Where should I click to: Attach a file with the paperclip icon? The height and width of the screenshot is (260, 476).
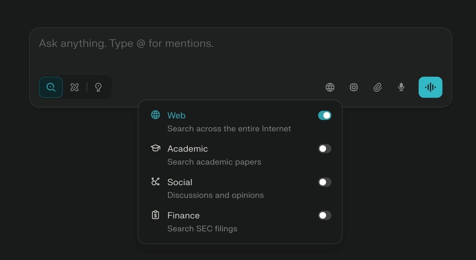[377, 87]
